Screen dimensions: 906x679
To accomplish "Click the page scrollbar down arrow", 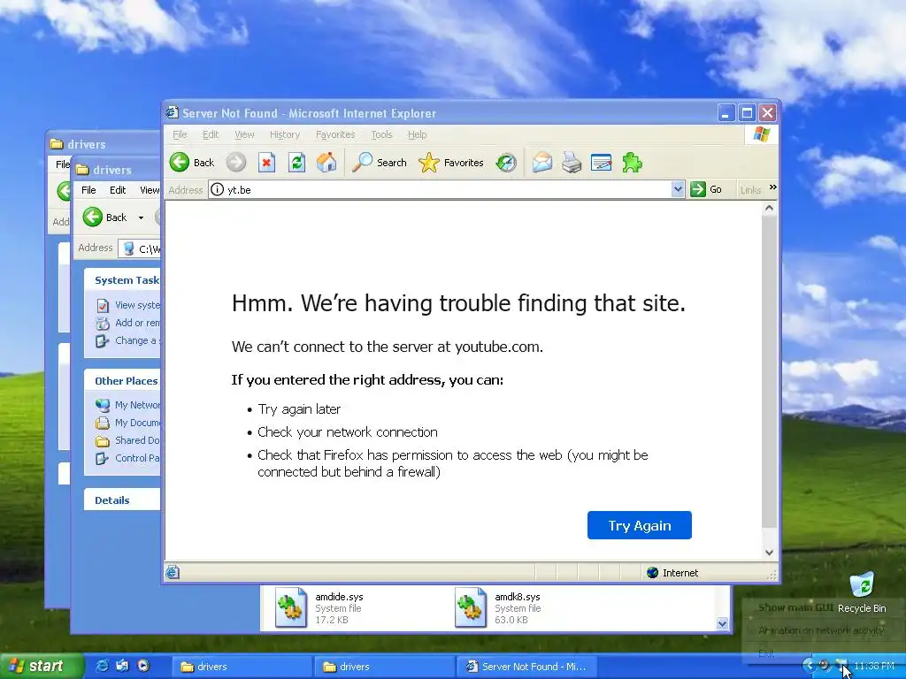I will pyautogui.click(x=769, y=553).
